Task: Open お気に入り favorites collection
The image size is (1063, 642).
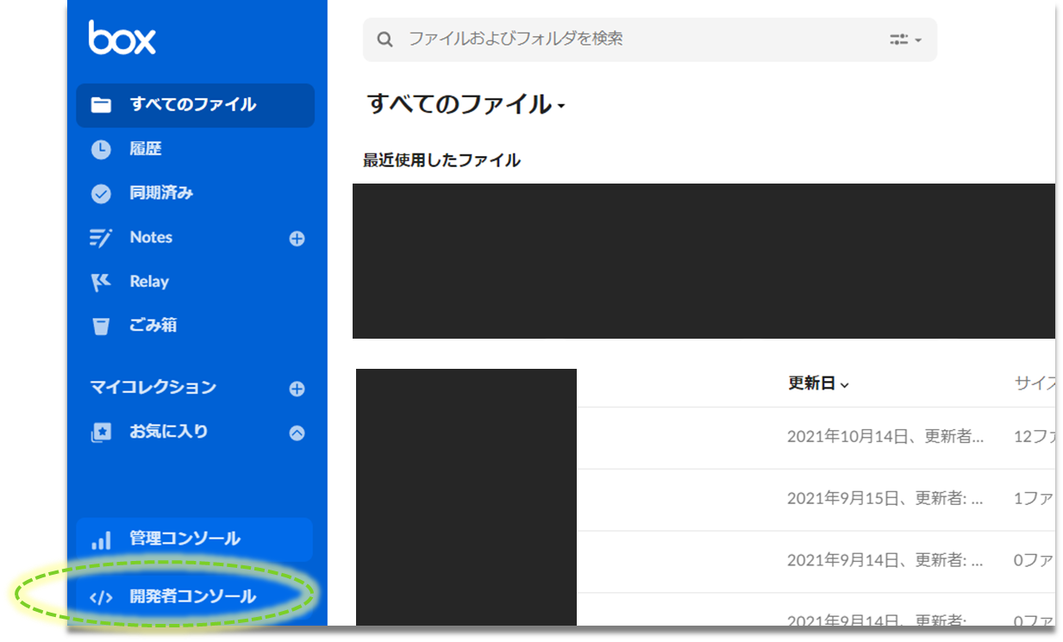Action: point(168,432)
